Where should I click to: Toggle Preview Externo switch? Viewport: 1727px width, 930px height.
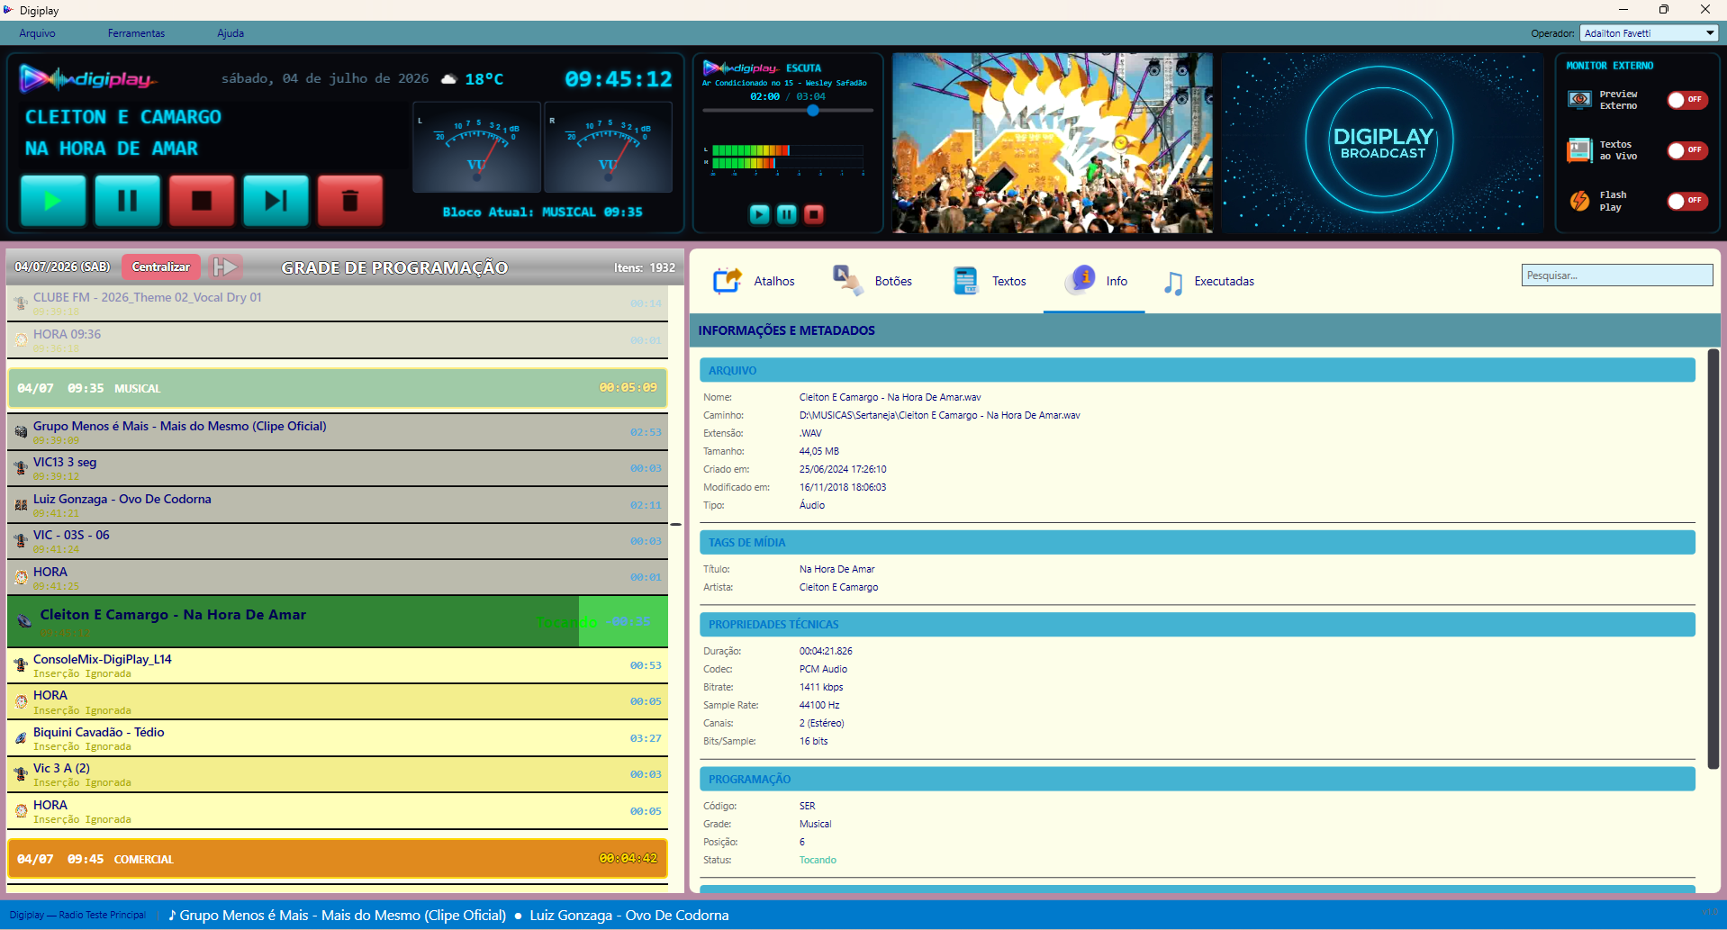coord(1687,100)
